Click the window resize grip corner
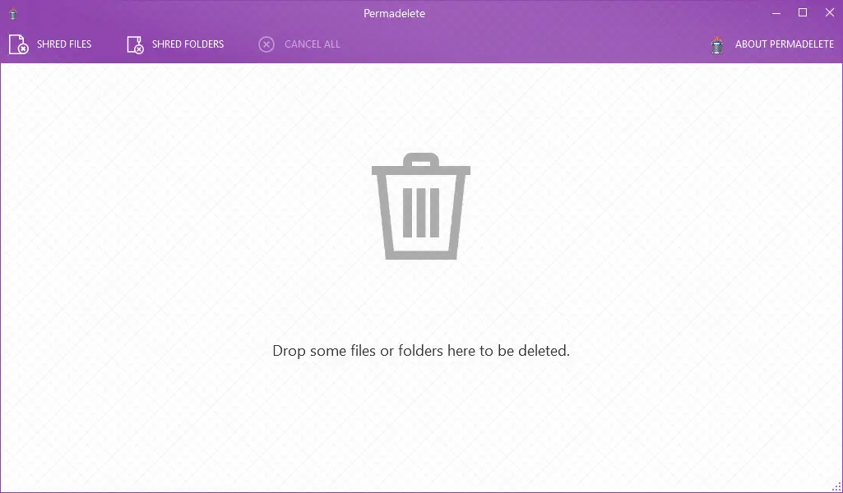This screenshot has width=843, height=493. coord(836,486)
